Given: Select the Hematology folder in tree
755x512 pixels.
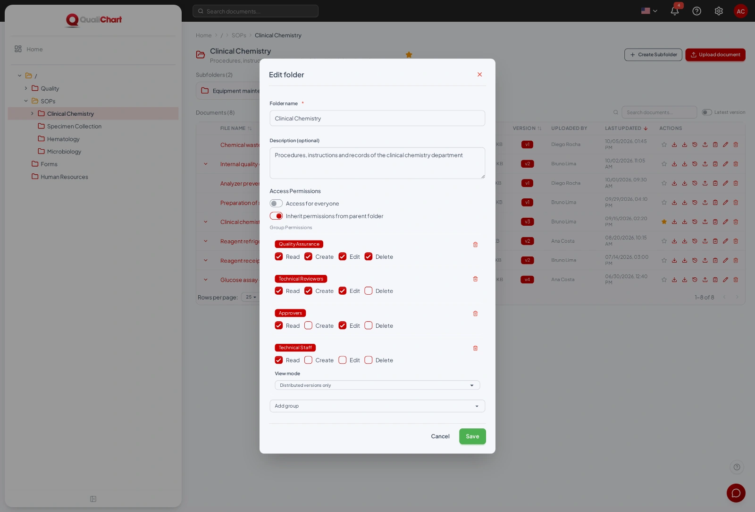Looking at the screenshot, I should click(63, 139).
